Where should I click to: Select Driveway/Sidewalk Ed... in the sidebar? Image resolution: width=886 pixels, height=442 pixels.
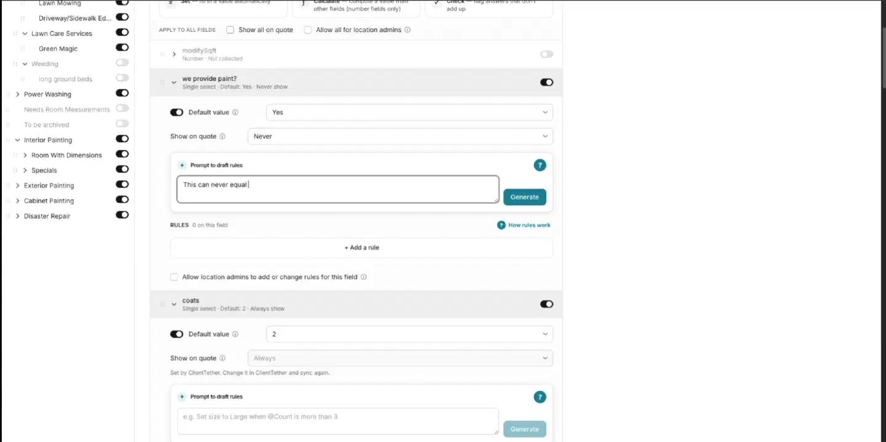click(75, 18)
